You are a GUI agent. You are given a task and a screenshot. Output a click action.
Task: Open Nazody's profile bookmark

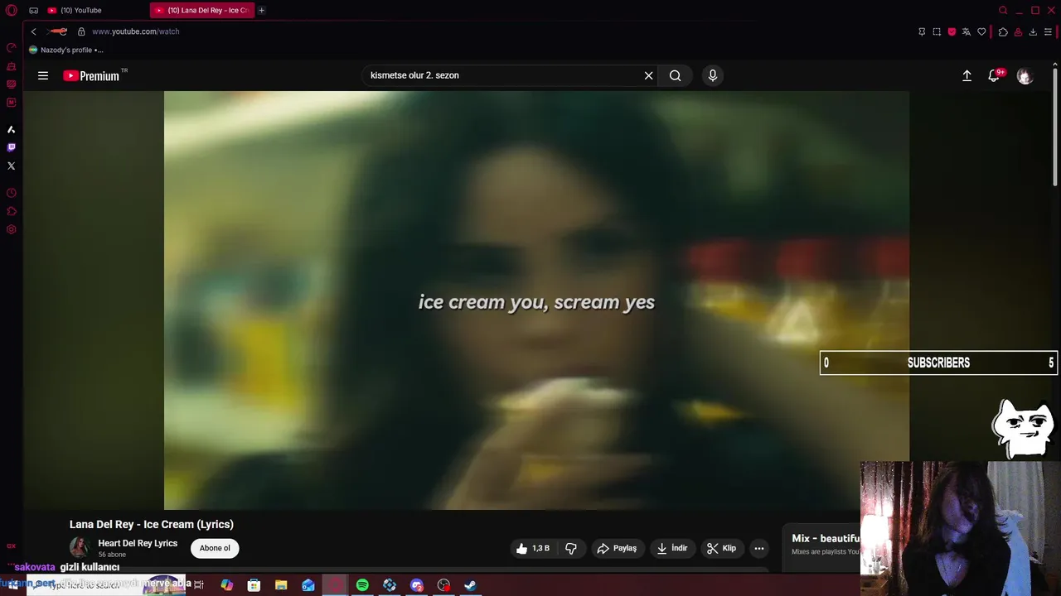[65, 50]
